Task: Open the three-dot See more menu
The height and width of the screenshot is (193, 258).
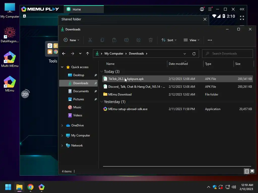Action: [210, 40]
